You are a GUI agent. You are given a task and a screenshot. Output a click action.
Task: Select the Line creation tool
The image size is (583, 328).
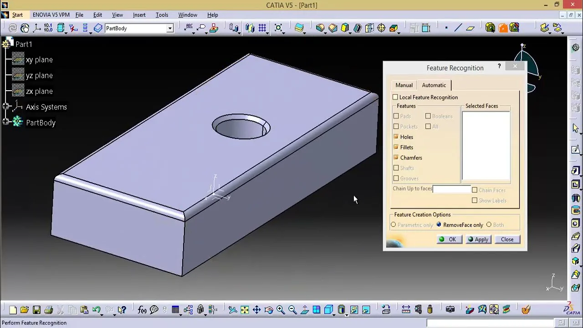(x=458, y=28)
